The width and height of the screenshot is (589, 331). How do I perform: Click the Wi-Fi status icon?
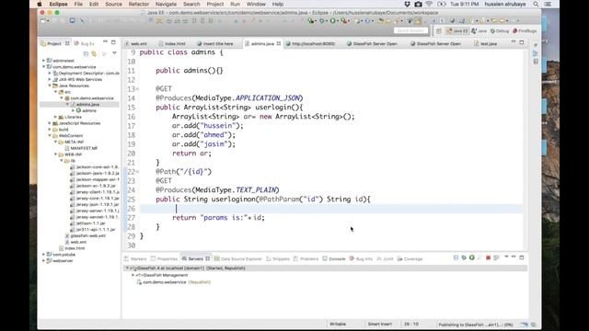[x=429, y=4]
